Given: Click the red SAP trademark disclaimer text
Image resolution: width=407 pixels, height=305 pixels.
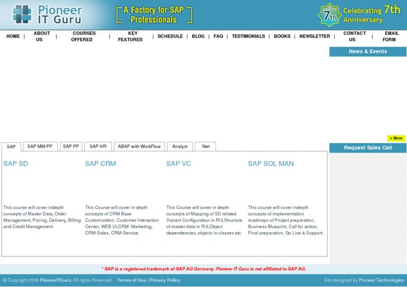Looking at the screenshot, I should pos(204,269).
